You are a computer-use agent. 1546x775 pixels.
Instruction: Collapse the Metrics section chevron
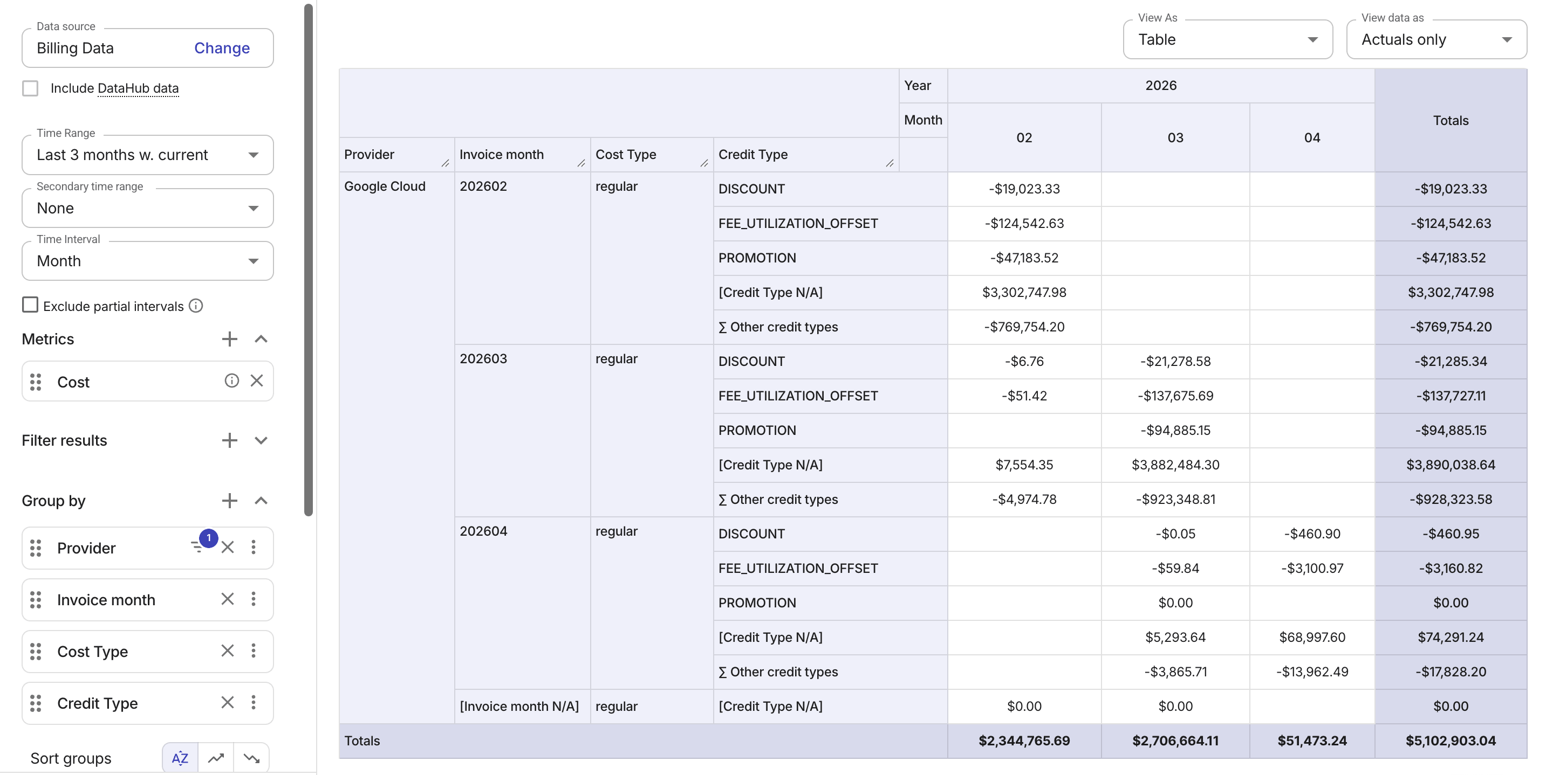coord(261,338)
